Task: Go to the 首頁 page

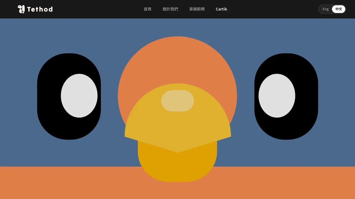Action: coord(148,9)
